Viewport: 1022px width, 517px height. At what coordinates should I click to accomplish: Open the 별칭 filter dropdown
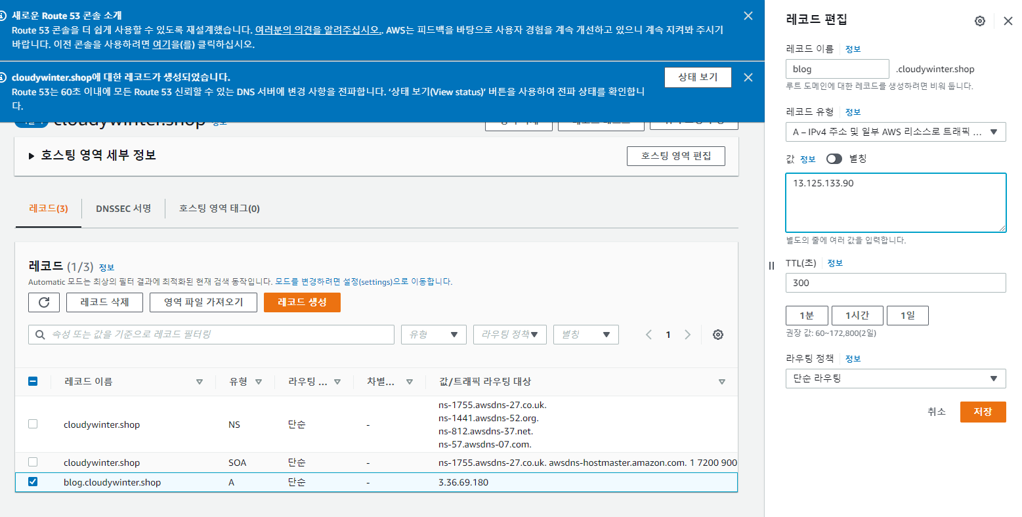pos(586,335)
